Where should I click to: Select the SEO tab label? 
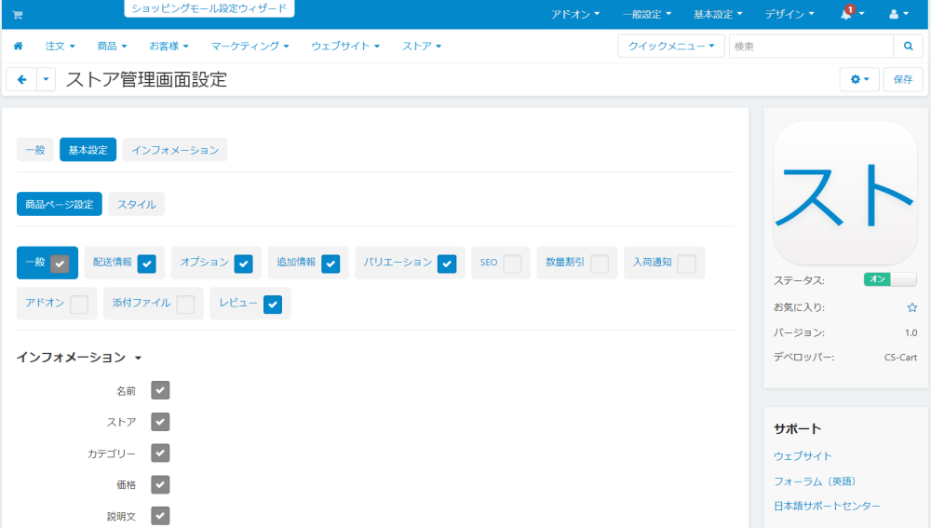tap(489, 262)
